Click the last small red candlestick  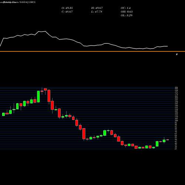coord(168,140)
